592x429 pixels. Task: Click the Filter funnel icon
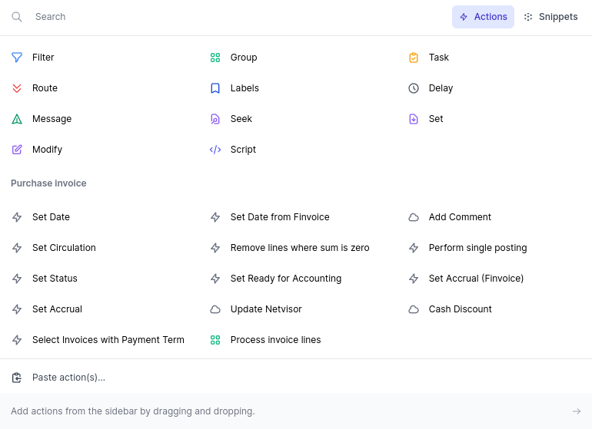coord(17,58)
